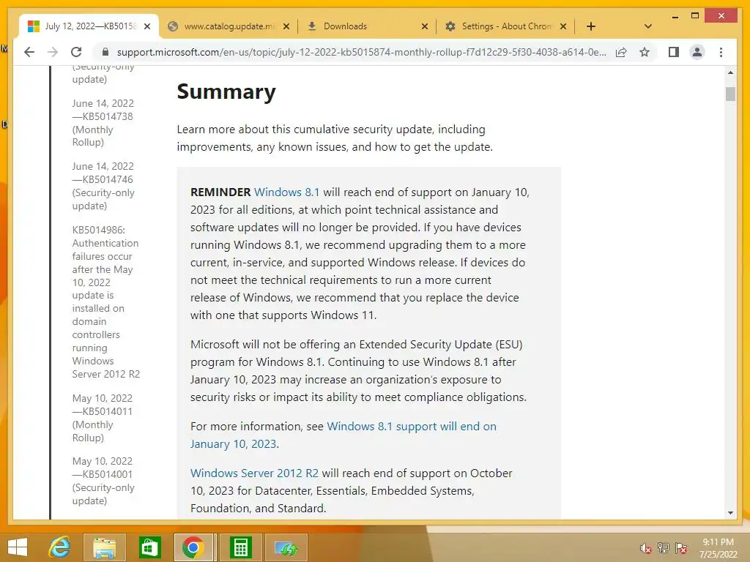Open the Chrome side panel
Screen dimensions: 750x562
click(x=674, y=52)
